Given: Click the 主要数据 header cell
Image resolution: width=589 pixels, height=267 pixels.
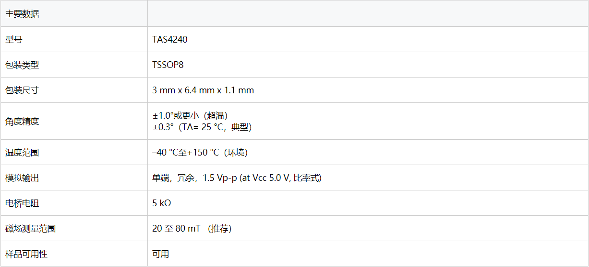Looking at the screenshot, I should tap(22, 14).
